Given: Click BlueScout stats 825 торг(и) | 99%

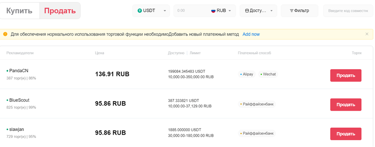Looking at the screenshot, I should coord(21,107).
